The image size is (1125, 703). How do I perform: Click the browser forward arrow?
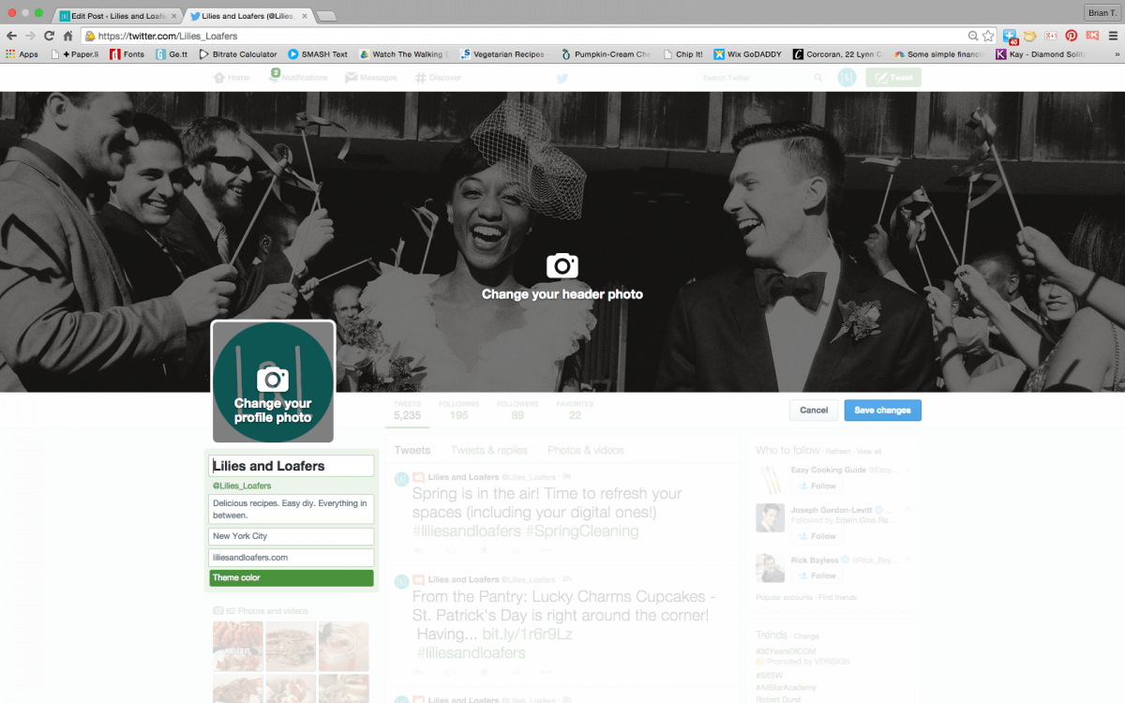31,36
